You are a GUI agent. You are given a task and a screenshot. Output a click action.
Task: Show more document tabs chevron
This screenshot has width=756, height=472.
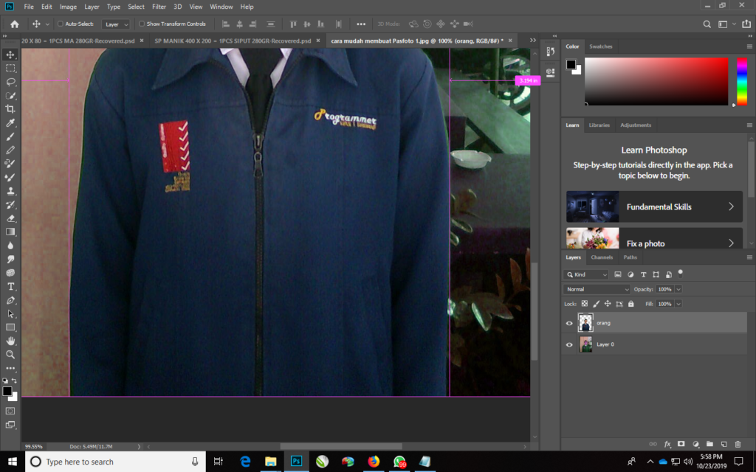[533, 41]
